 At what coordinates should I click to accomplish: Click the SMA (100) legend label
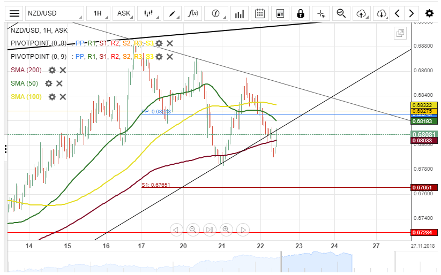pos(26,97)
